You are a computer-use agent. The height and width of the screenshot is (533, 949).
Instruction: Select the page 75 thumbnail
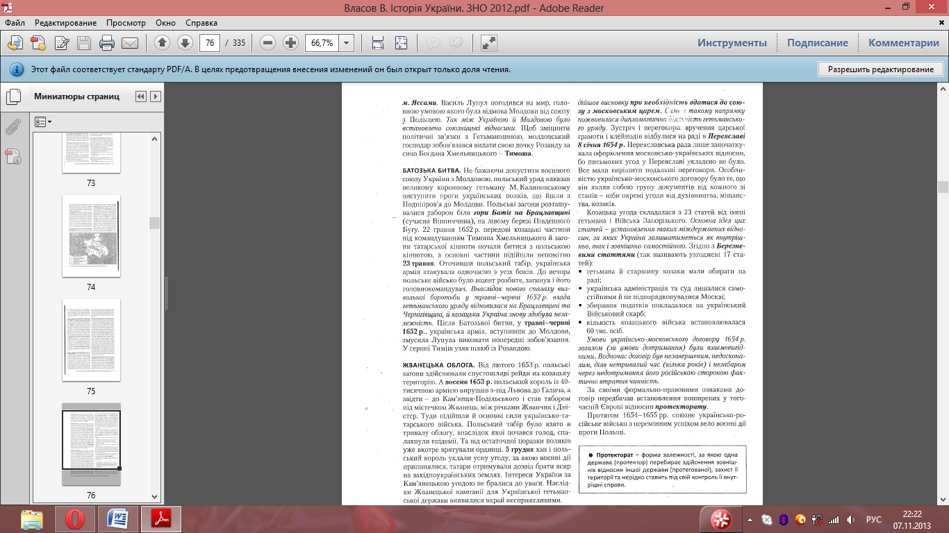tap(91, 340)
